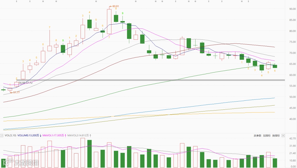Click the magenta MAVOL1:17.305万 value
Screen dimensions: 297x168
[53, 135]
